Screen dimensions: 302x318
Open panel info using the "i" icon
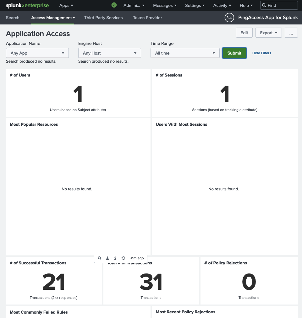[115, 258]
